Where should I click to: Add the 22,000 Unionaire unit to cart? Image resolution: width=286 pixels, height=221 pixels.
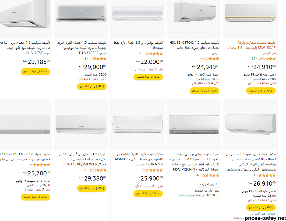point(148,77)
